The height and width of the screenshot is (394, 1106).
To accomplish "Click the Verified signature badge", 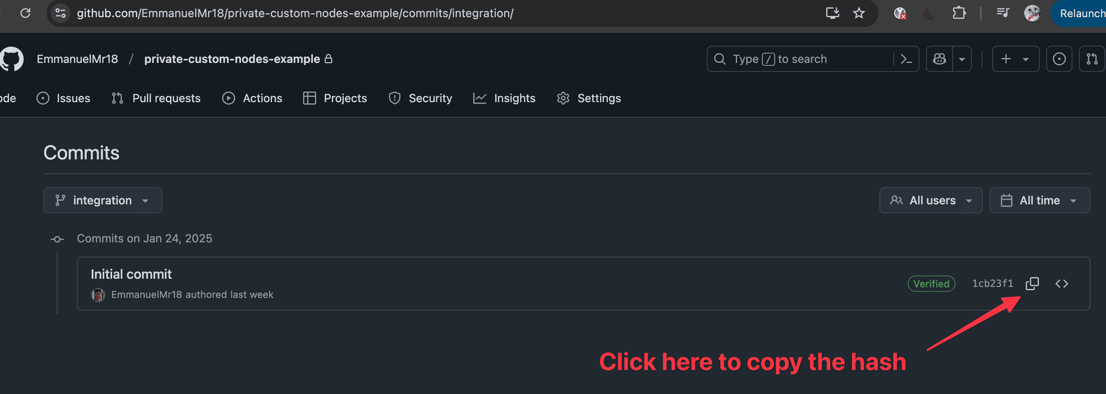I will coord(931,283).
